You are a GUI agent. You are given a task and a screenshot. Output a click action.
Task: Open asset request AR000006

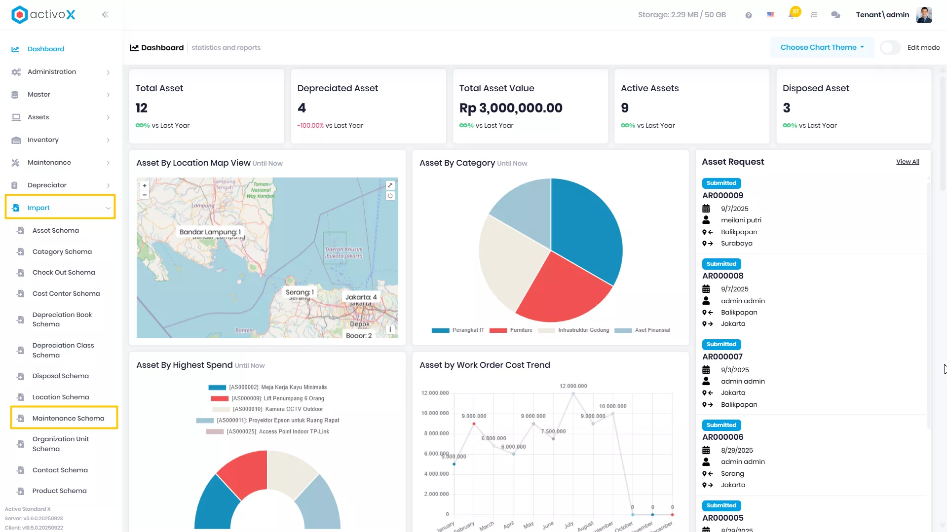(x=722, y=437)
